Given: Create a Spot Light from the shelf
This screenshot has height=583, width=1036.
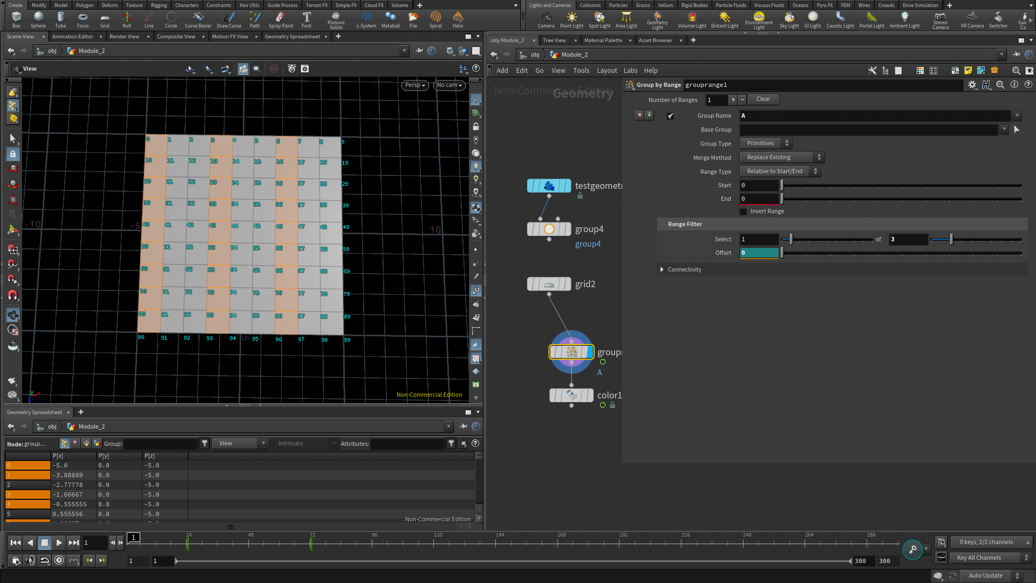Looking at the screenshot, I should coord(599,19).
